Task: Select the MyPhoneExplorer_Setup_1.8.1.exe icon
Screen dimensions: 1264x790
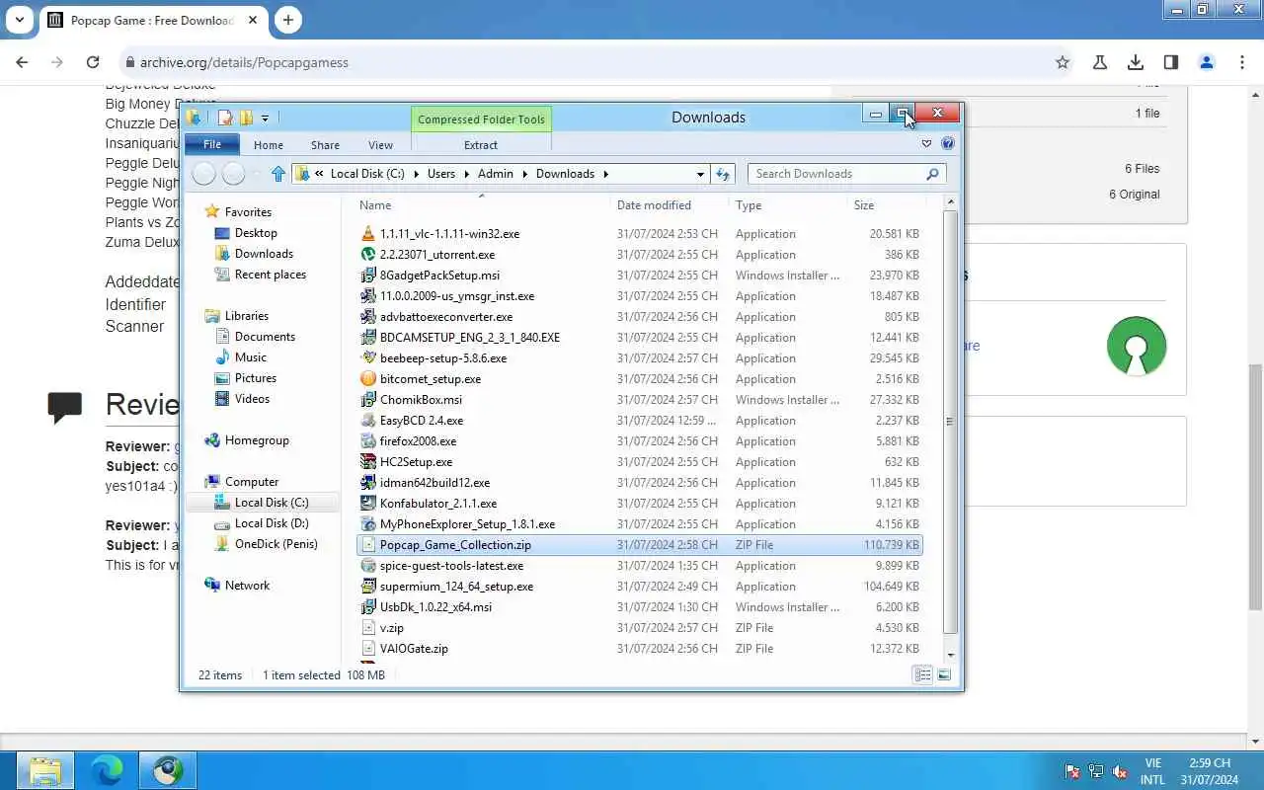Action: point(368,524)
